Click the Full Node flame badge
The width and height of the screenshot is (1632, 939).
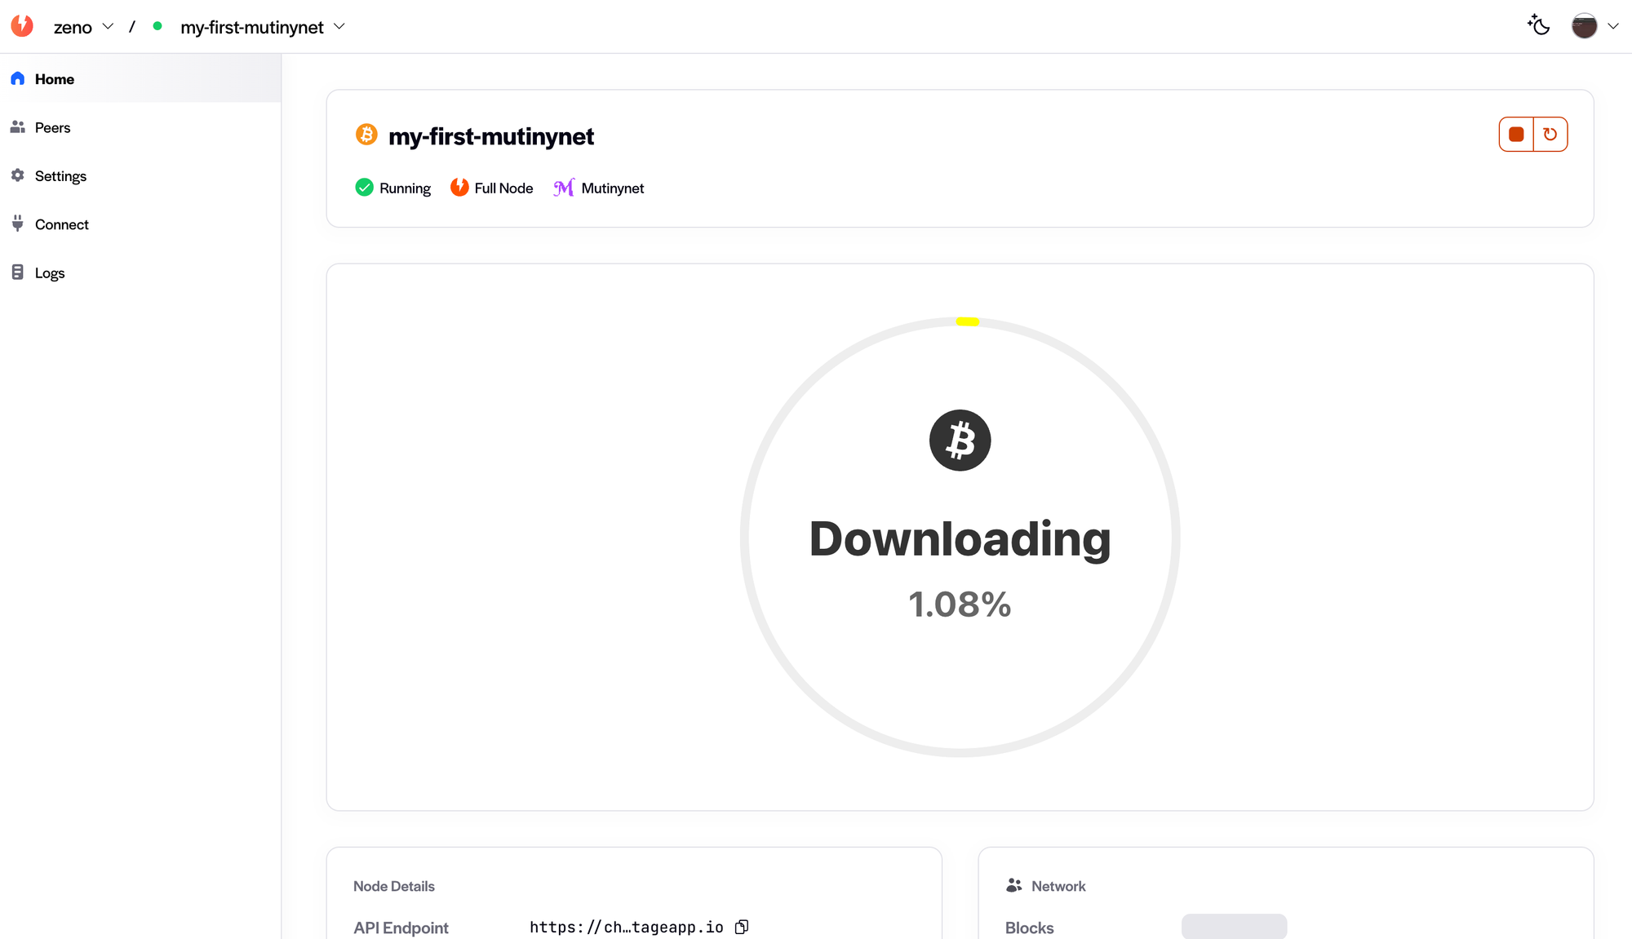click(459, 188)
